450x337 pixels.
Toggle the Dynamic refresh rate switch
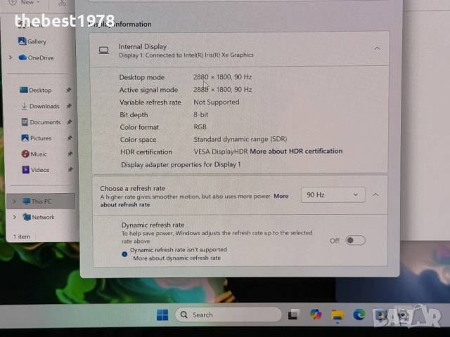pyautogui.click(x=355, y=240)
